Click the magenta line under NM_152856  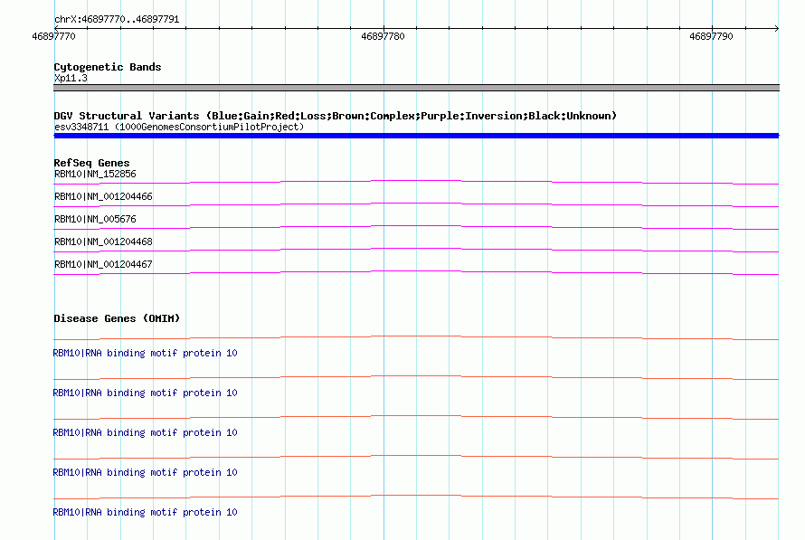[x=416, y=182]
